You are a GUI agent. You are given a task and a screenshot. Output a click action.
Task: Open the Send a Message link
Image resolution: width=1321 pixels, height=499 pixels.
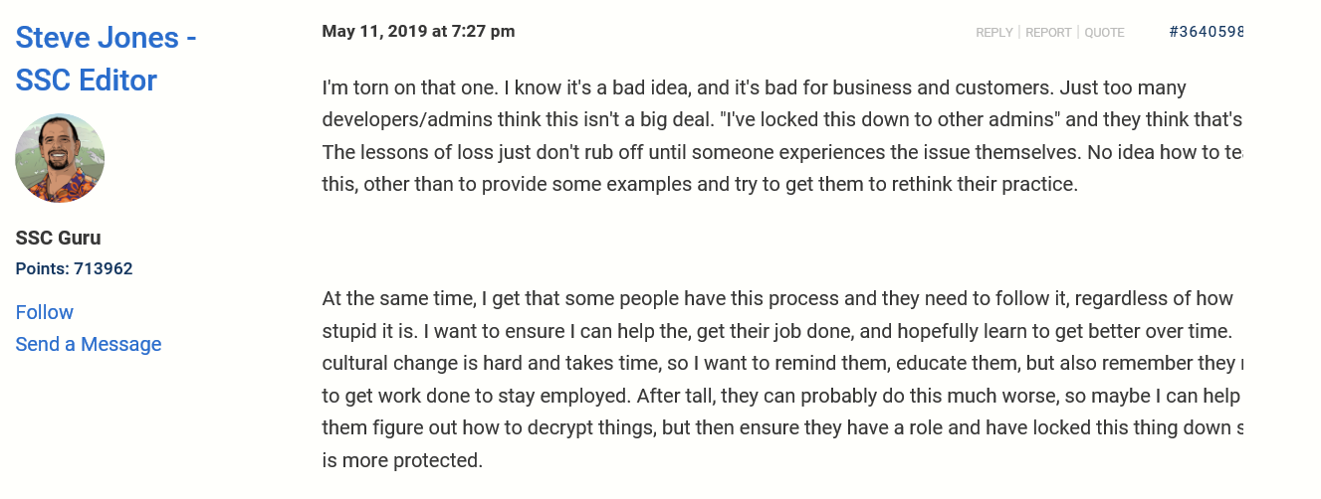[89, 344]
